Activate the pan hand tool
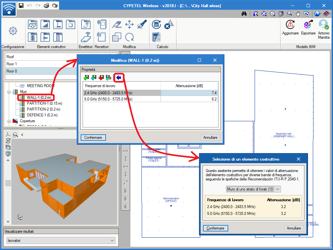The width and height of the screenshot is (333, 250). 298,14
